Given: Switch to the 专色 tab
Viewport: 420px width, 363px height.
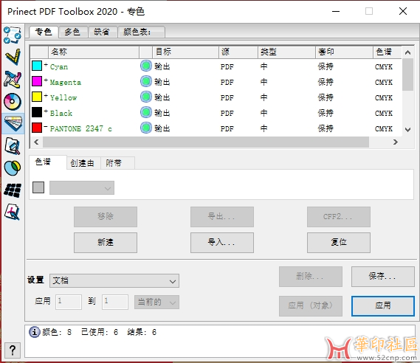Looking at the screenshot, I should 44,32.
